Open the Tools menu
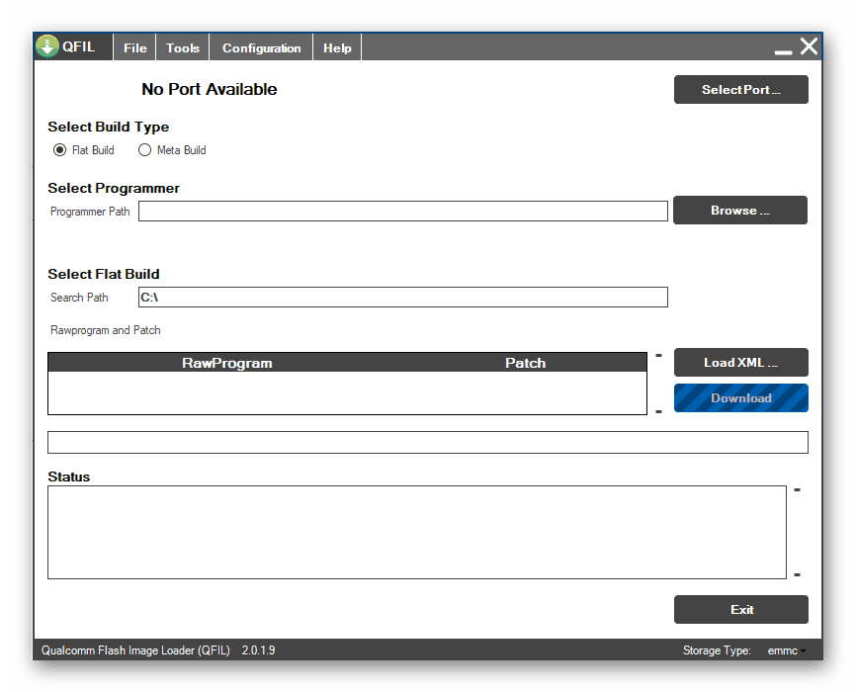The image size is (856, 692). (183, 48)
